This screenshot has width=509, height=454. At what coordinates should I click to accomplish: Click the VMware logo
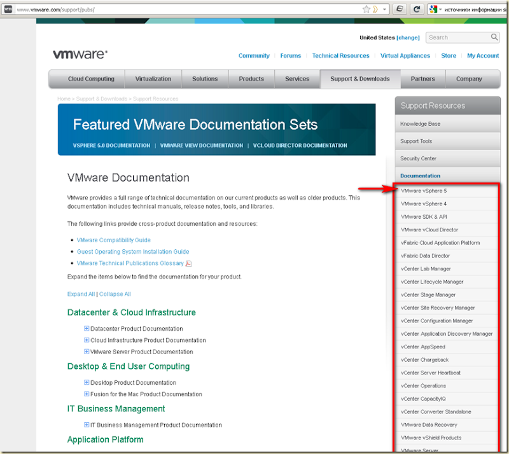coord(80,54)
